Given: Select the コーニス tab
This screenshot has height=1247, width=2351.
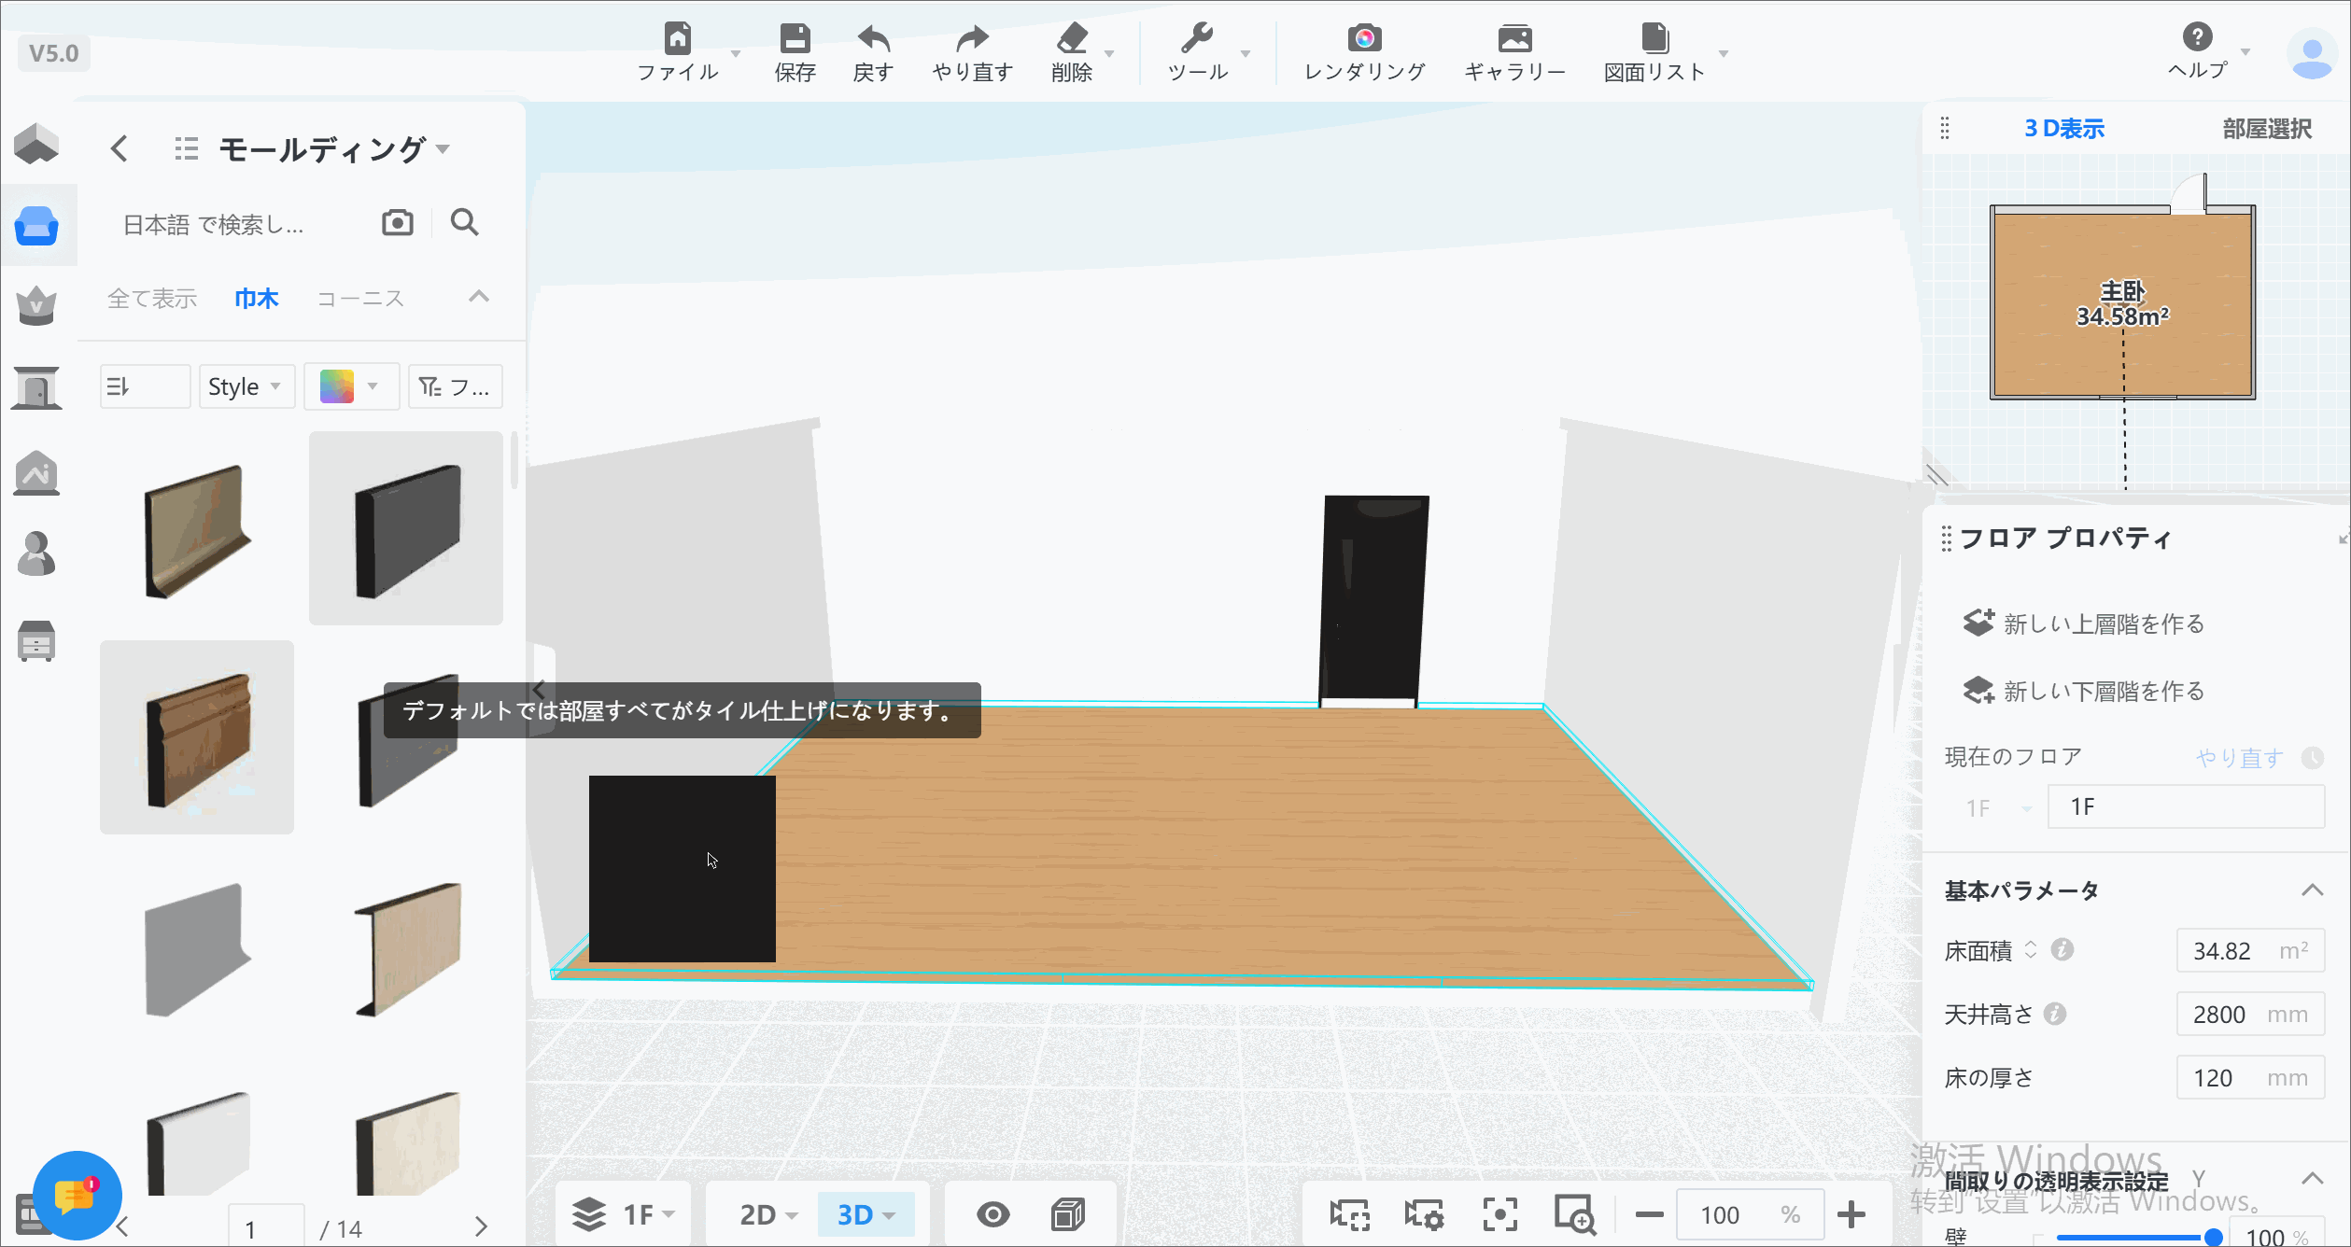Looking at the screenshot, I should pyautogui.click(x=360, y=299).
